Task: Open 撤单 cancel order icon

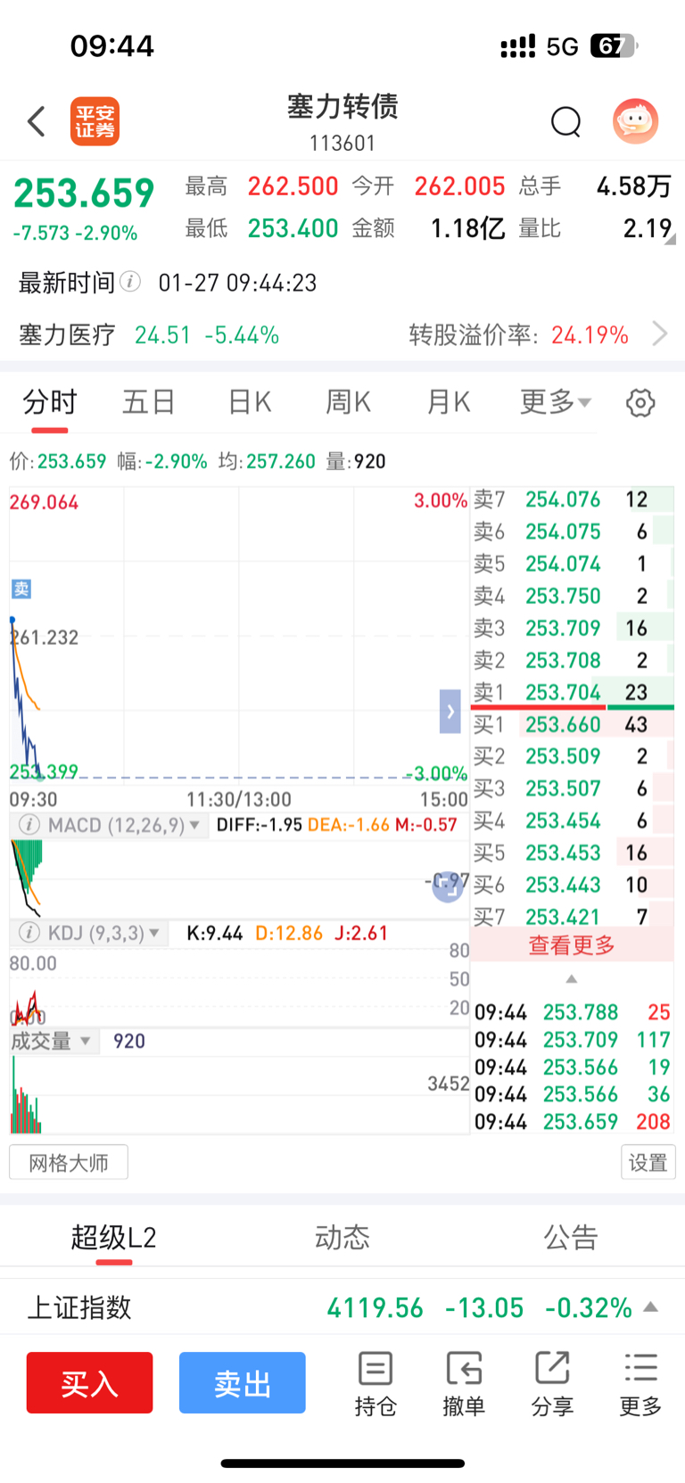Action: point(464,1384)
